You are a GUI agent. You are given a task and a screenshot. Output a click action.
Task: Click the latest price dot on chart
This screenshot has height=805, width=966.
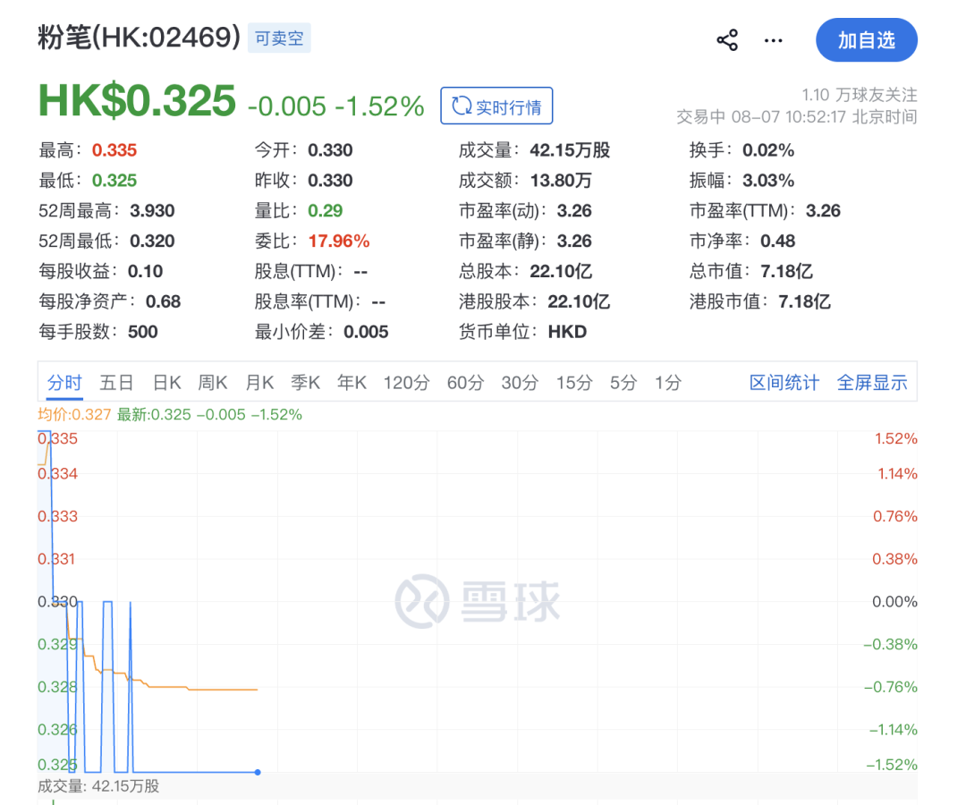pos(258,772)
